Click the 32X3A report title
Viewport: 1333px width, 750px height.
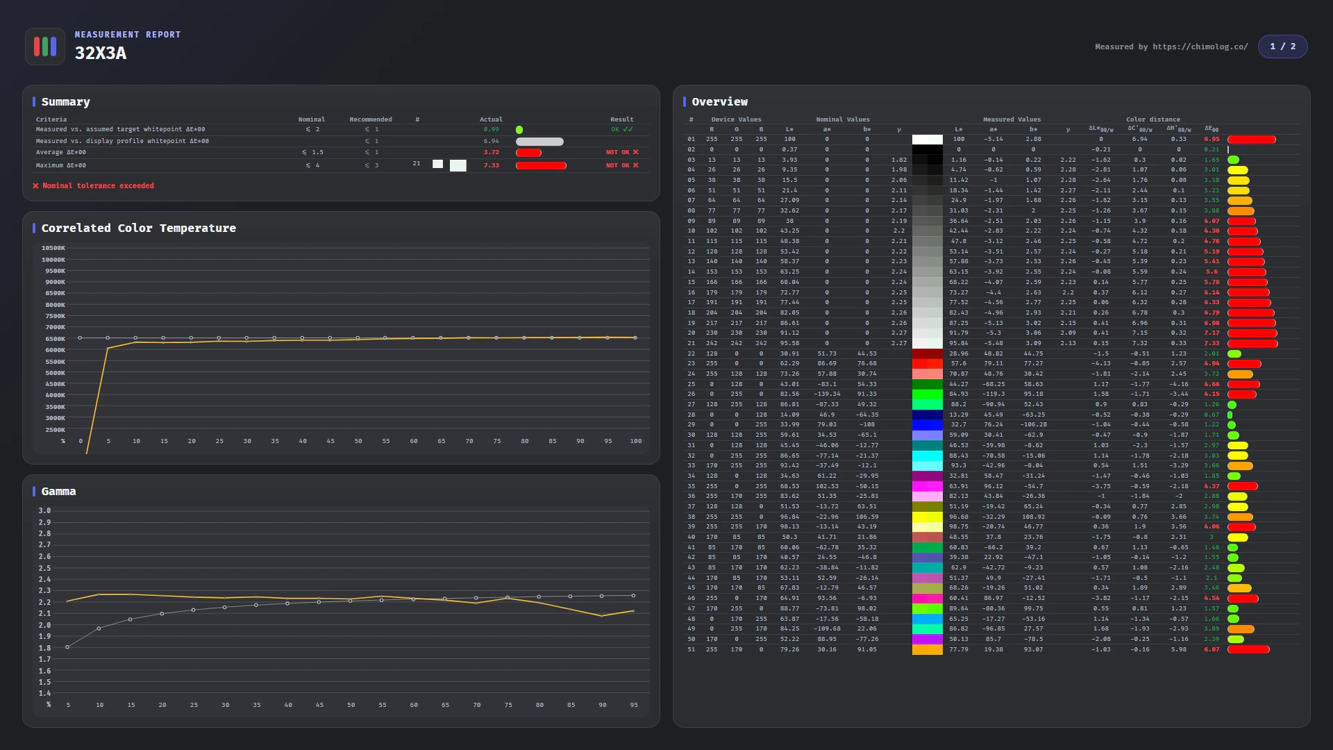(x=101, y=53)
